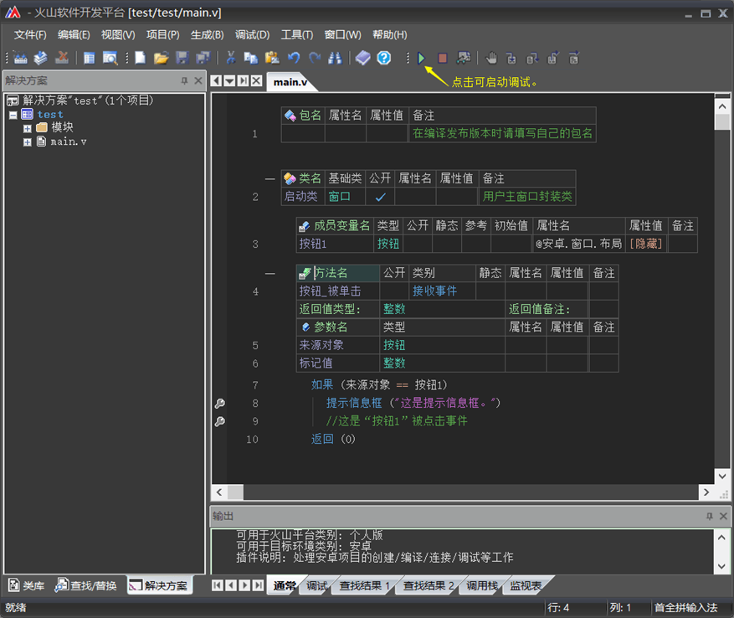Toggle pin on the 解决方案 panel
The height and width of the screenshot is (618, 734).
click(184, 80)
